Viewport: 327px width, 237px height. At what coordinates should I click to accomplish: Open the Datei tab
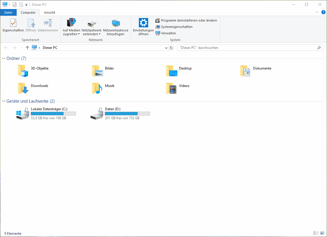coord(8,13)
